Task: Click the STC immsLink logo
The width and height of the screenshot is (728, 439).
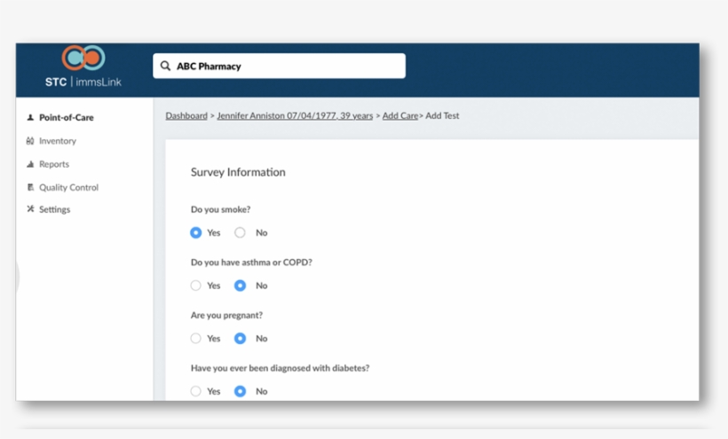Action: pos(83,67)
